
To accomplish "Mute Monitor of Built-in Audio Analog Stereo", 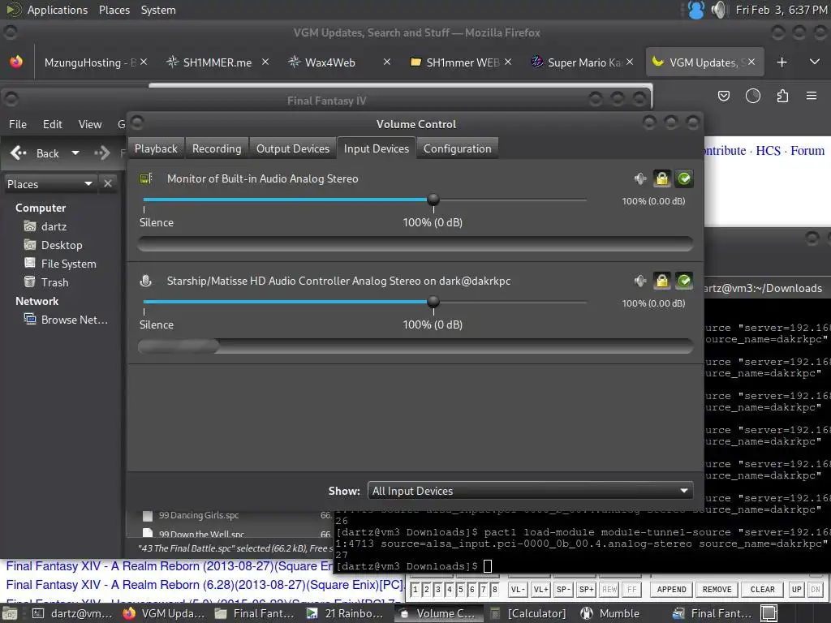I will [x=640, y=178].
